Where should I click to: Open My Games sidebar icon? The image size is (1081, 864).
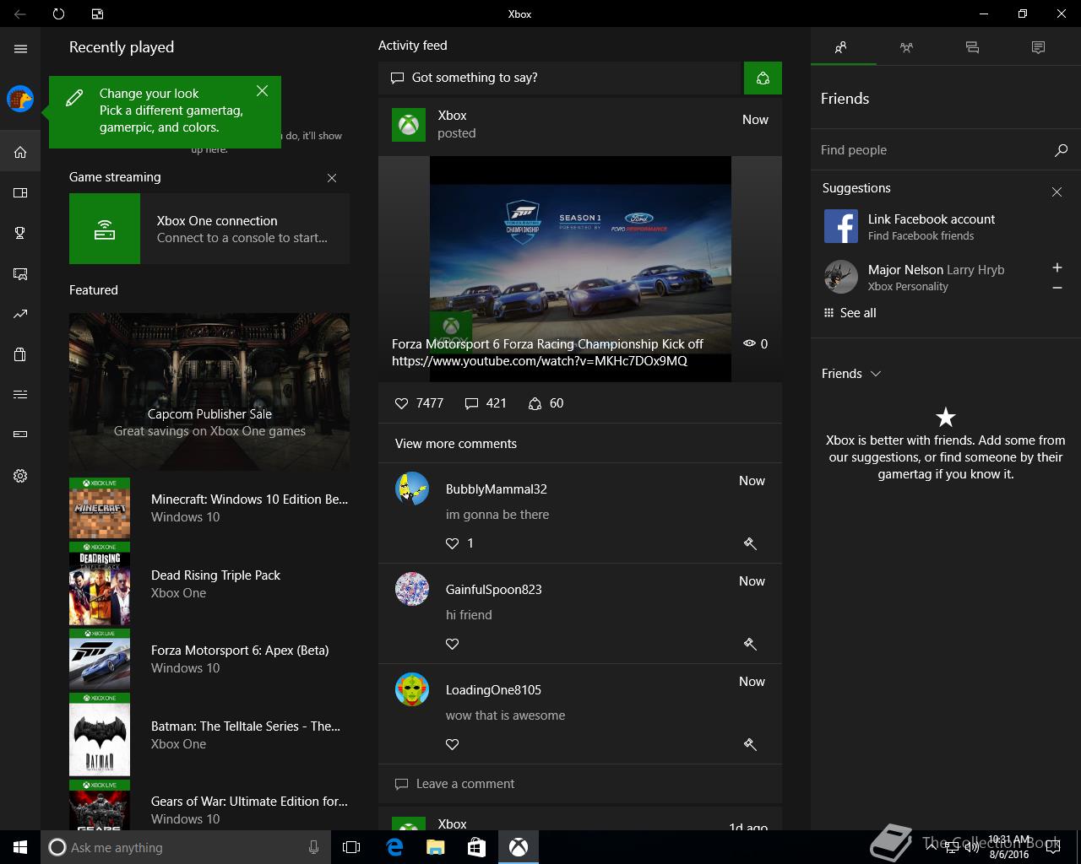click(20, 193)
